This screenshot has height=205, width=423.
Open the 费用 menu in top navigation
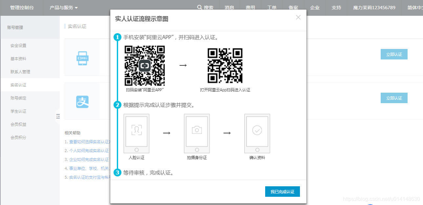(250, 7)
